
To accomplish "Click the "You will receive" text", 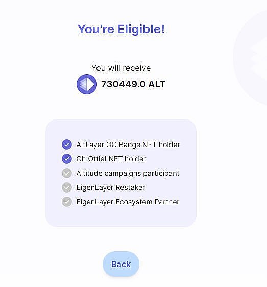I will click(x=121, y=68).
